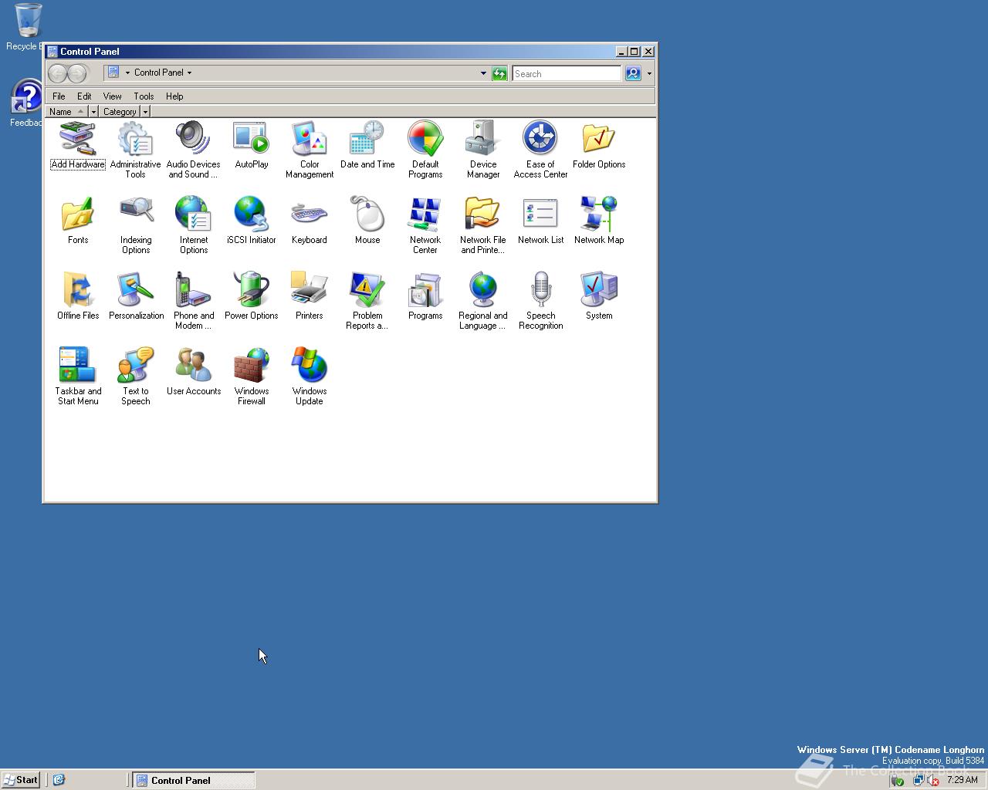This screenshot has width=988, height=790.
Task: Open the Help menu
Action: pyautogui.click(x=174, y=96)
